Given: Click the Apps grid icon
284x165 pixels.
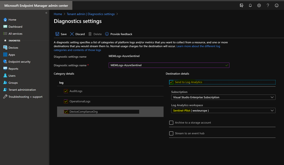Looking at the screenshot, I should tap(5, 55).
